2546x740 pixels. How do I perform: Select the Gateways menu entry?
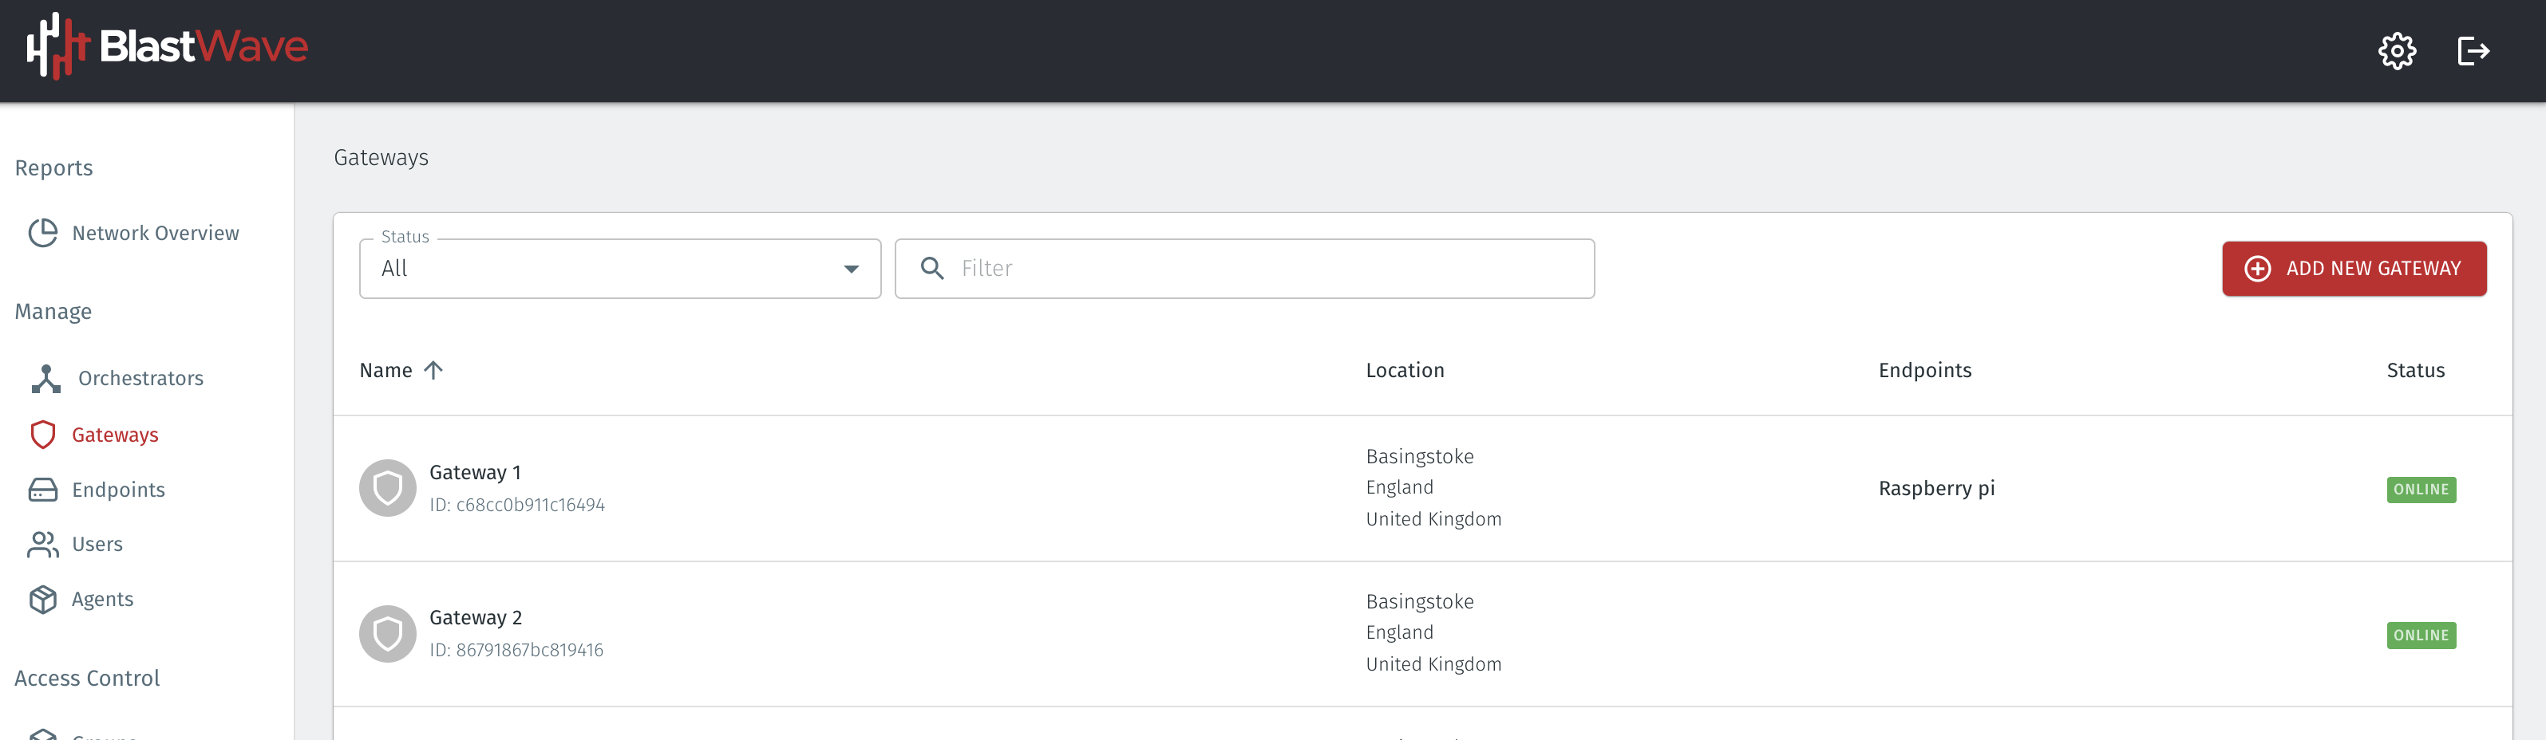(x=117, y=434)
